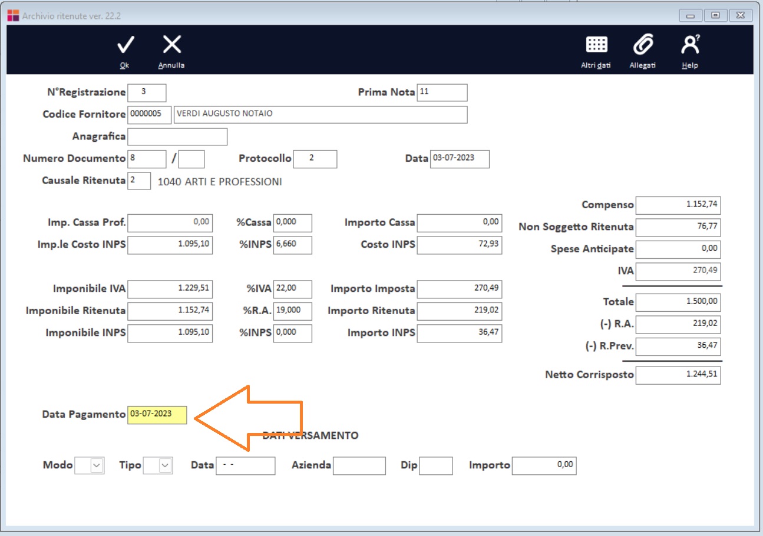Select the %Cassa field
This screenshot has height=536, width=763.
tap(293, 223)
